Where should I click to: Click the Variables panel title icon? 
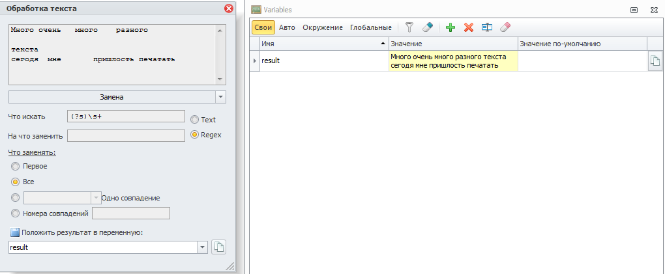point(256,9)
